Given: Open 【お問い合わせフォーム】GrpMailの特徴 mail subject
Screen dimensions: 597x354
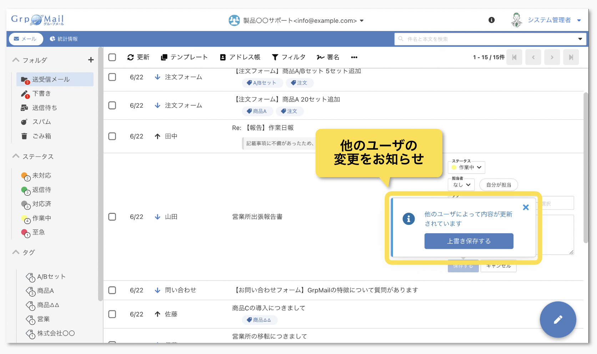Looking at the screenshot, I should tap(325, 290).
